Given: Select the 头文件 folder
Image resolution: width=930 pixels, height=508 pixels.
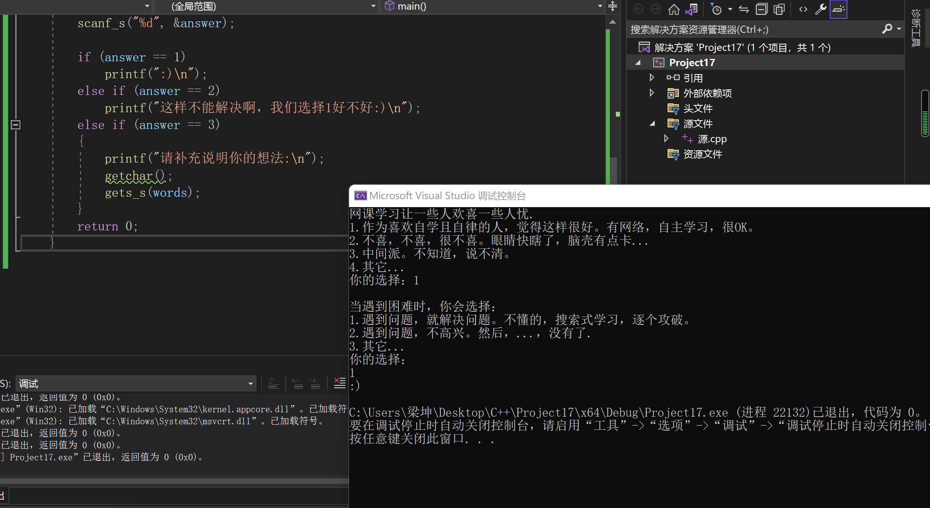Looking at the screenshot, I should (698, 109).
